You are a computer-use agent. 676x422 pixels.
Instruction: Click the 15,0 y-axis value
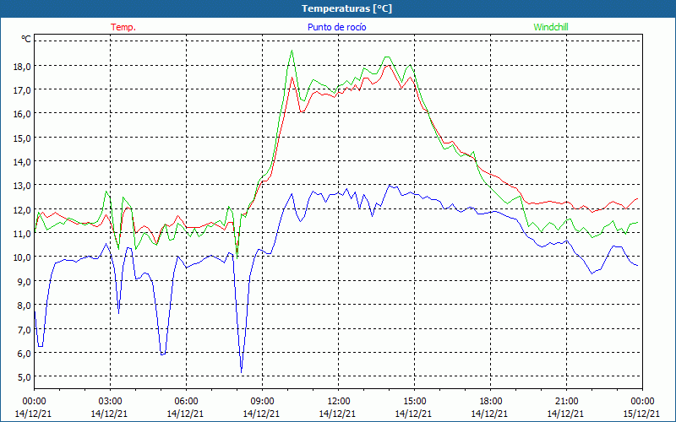tap(24, 138)
